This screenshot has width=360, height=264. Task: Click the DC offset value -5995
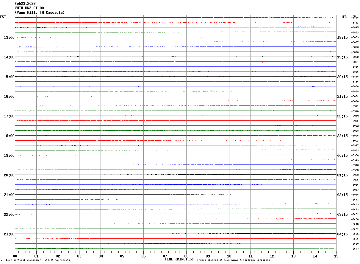(x=355, y=195)
